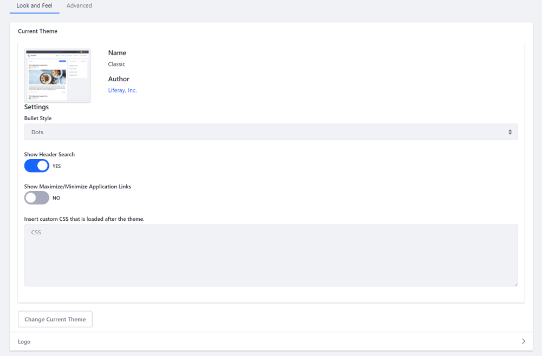The height and width of the screenshot is (356, 542).
Task: Click the Current Theme heading text
Action: click(38, 31)
